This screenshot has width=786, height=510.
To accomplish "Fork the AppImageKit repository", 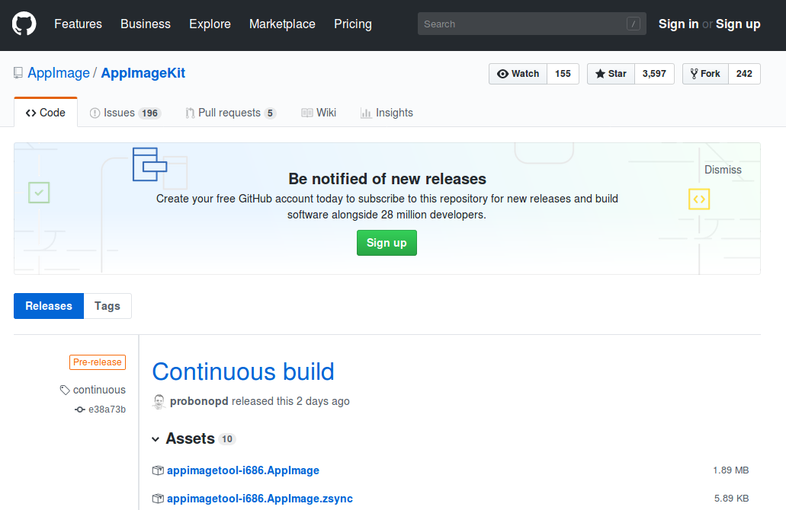I will point(705,74).
